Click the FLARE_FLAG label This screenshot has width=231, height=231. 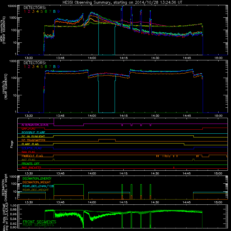(x=30, y=144)
